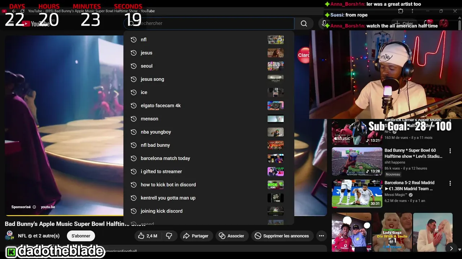Open the NFL channel avatar
This screenshot has height=259, width=462.
pyautogui.click(x=10, y=236)
